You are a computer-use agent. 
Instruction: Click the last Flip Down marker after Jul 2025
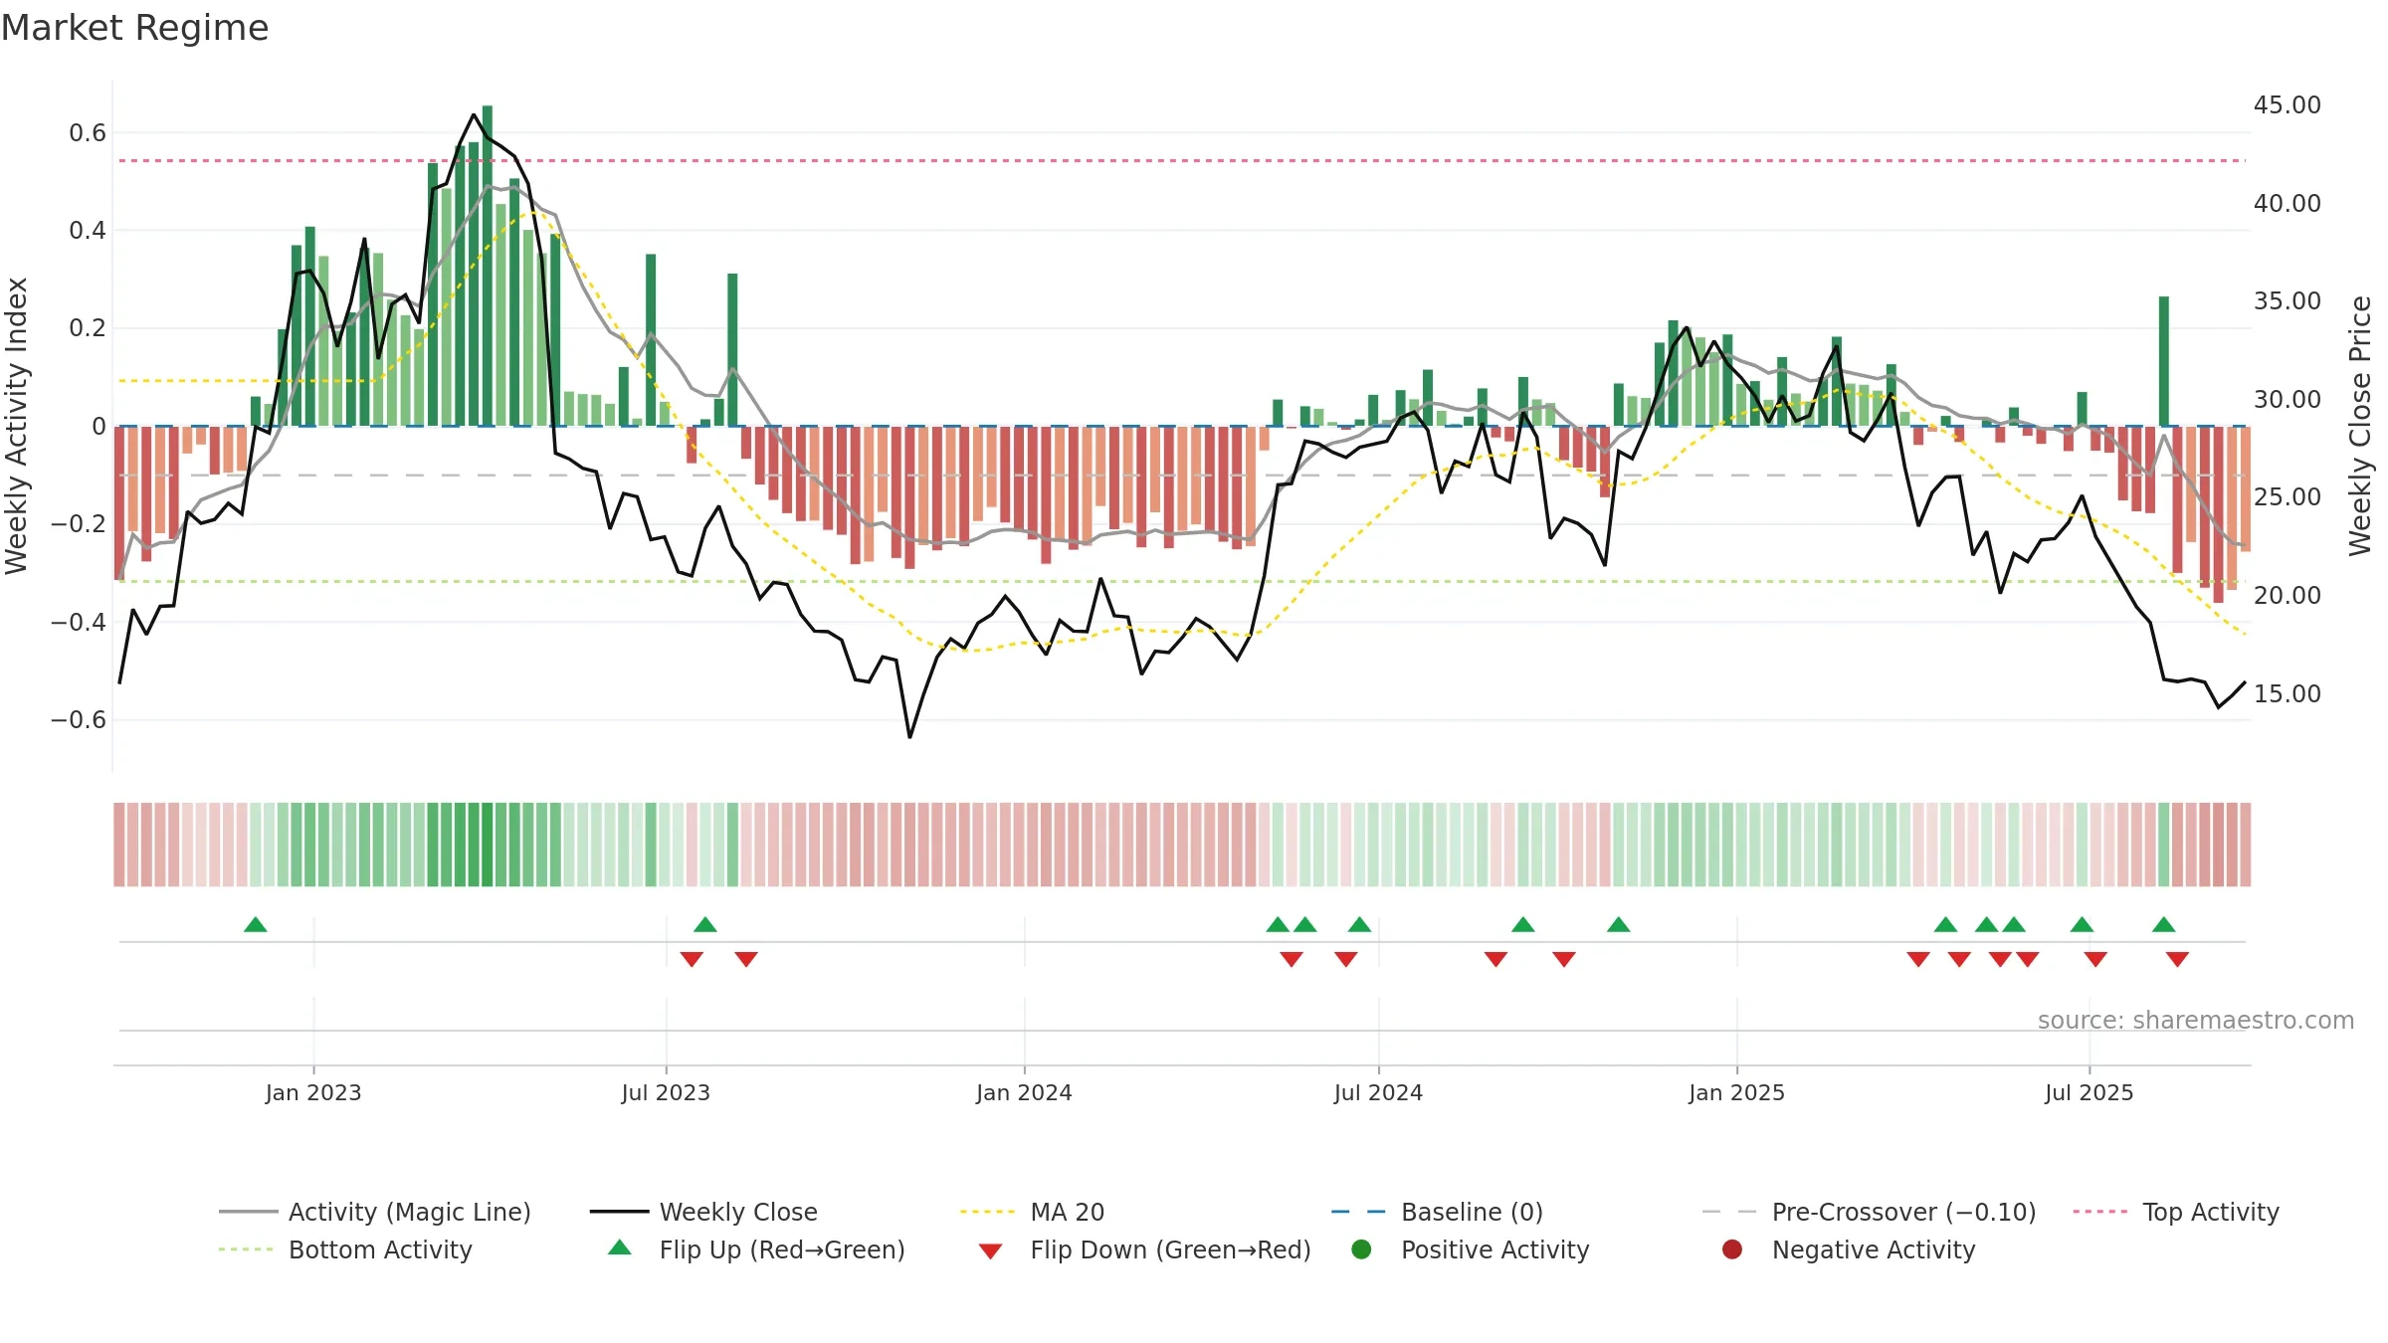tap(2177, 959)
